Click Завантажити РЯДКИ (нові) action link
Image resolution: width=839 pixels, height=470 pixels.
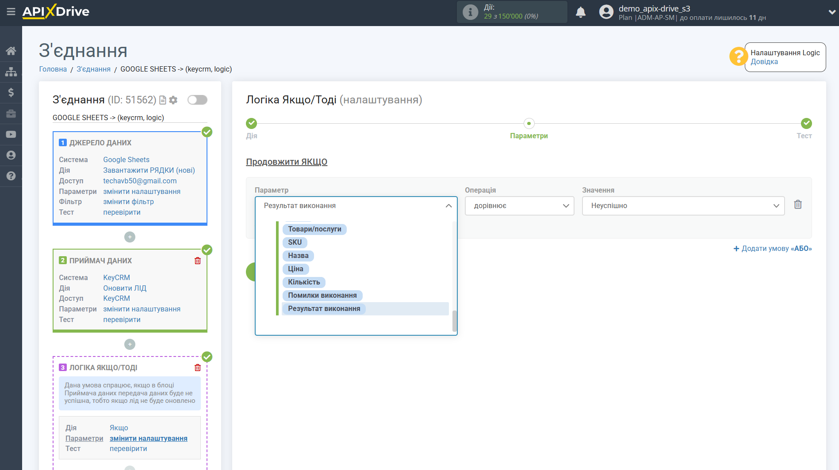pos(149,170)
